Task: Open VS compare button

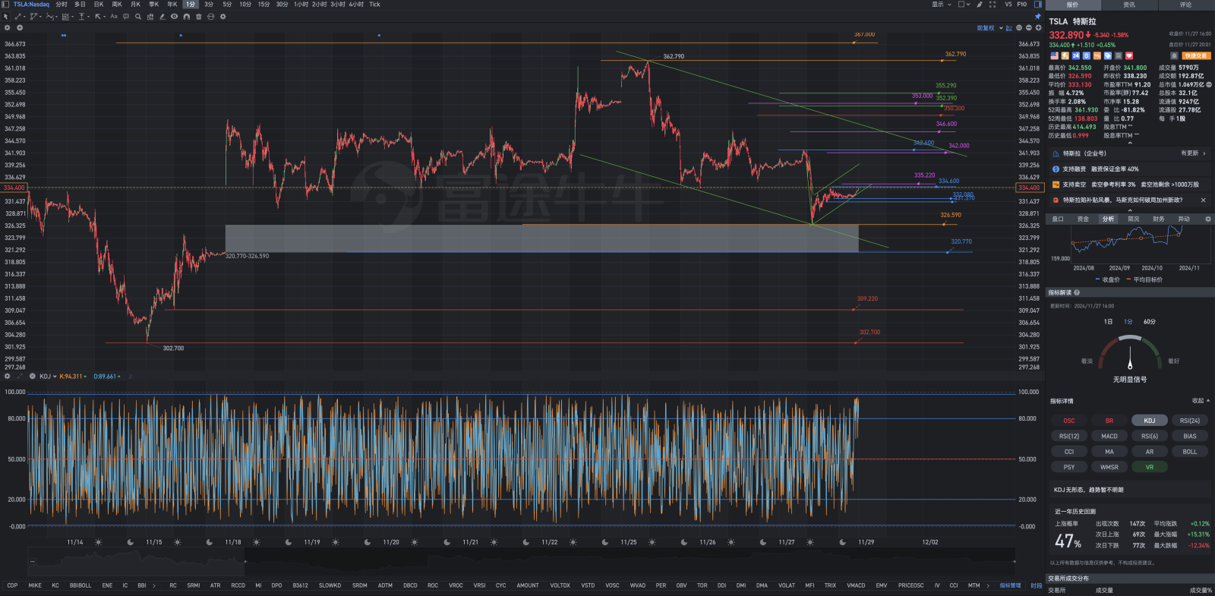Action: click(1008, 5)
